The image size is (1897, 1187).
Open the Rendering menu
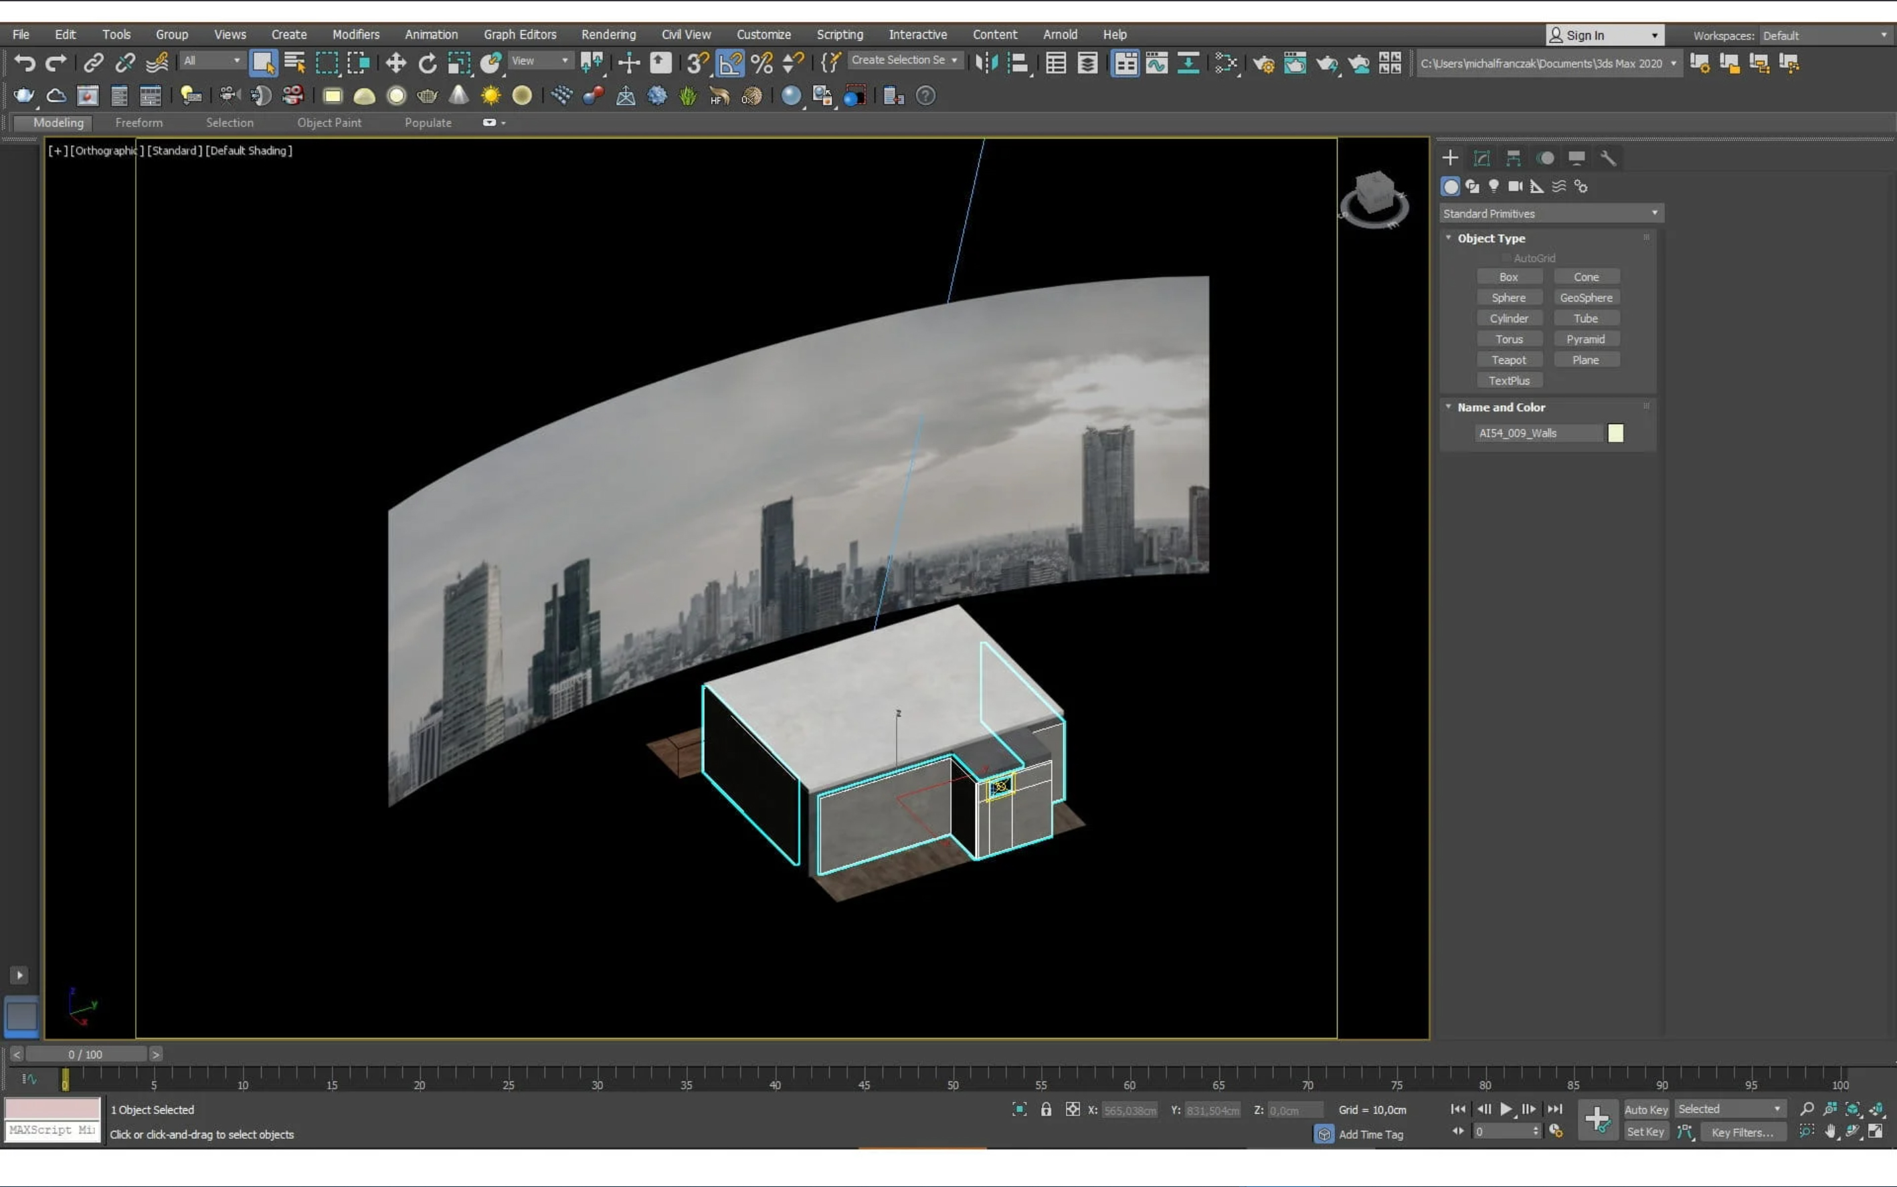pos(608,35)
